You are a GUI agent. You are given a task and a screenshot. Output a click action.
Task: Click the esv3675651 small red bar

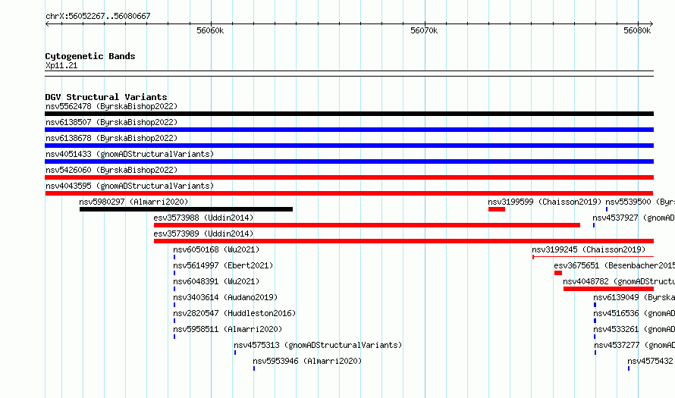click(x=558, y=273)
